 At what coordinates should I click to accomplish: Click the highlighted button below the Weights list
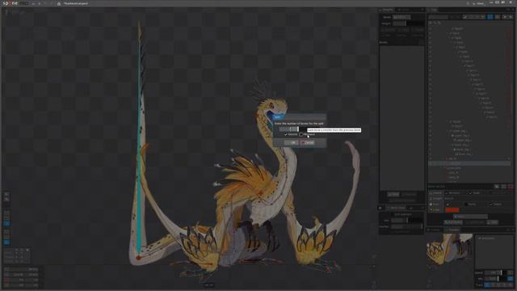[x=393, y=194]
